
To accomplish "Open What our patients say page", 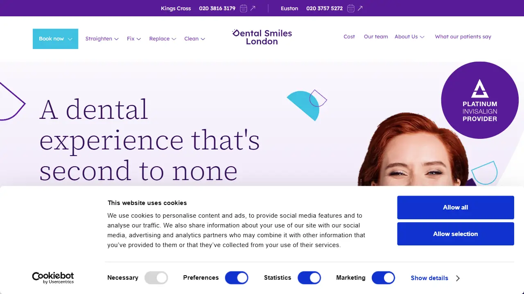I will [x=463, y=37].
